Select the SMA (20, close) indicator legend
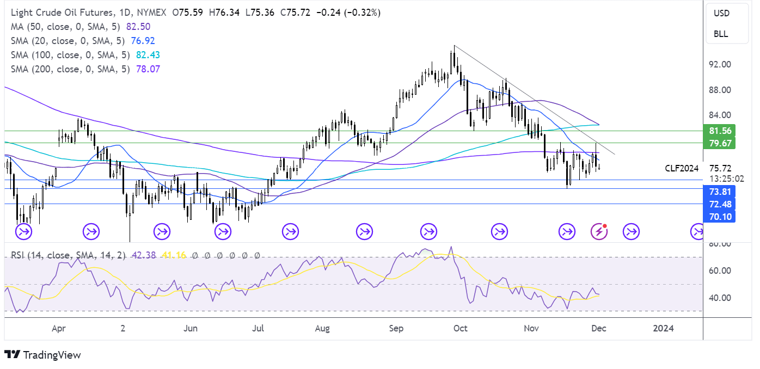 pos(68,40)
